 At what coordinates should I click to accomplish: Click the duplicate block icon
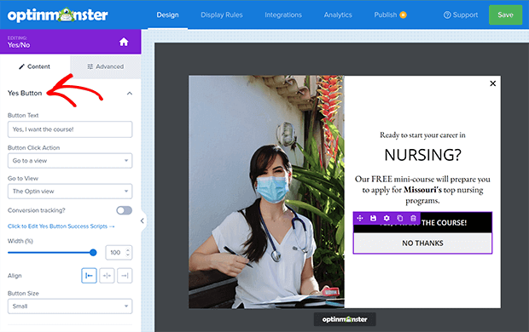tap(400, 218)
